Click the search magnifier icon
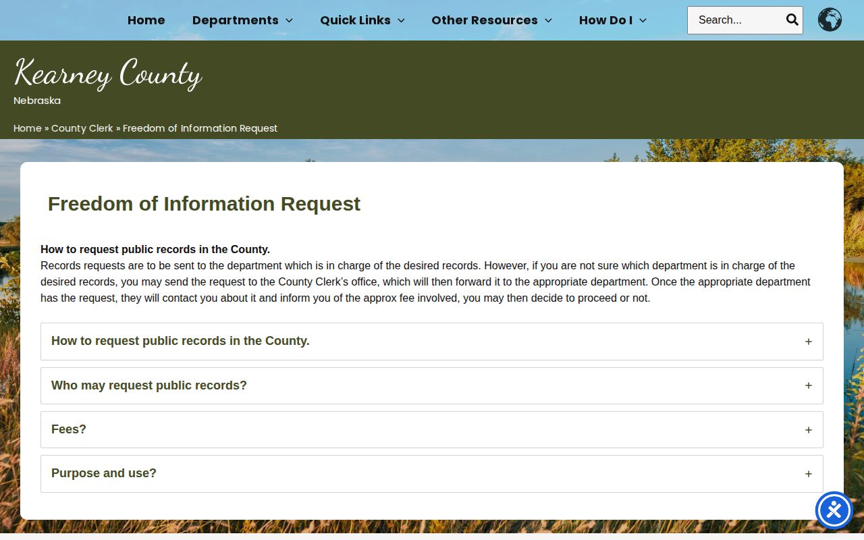 coord(792,20)
